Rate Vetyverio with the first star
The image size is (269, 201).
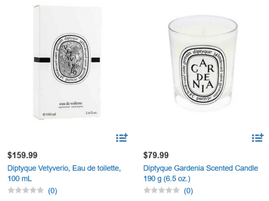[11, 190]
